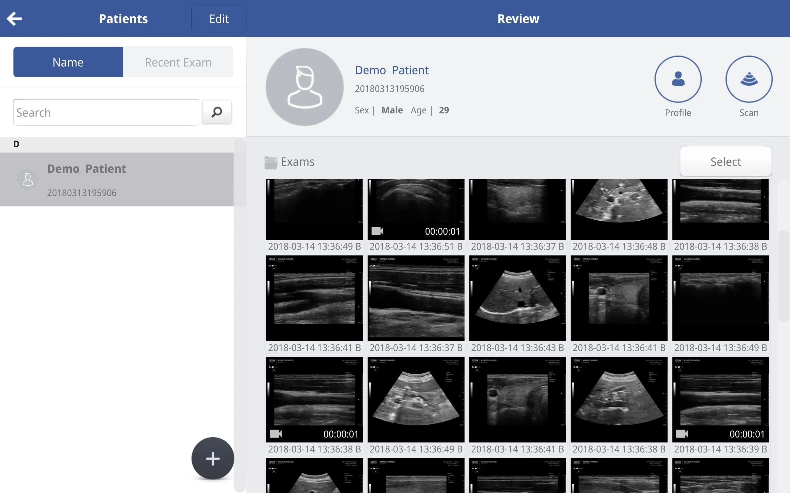Click the patient silhouette beside Demo Patient entry
Viewport: 790px width, 493px height.
point(28,179)
